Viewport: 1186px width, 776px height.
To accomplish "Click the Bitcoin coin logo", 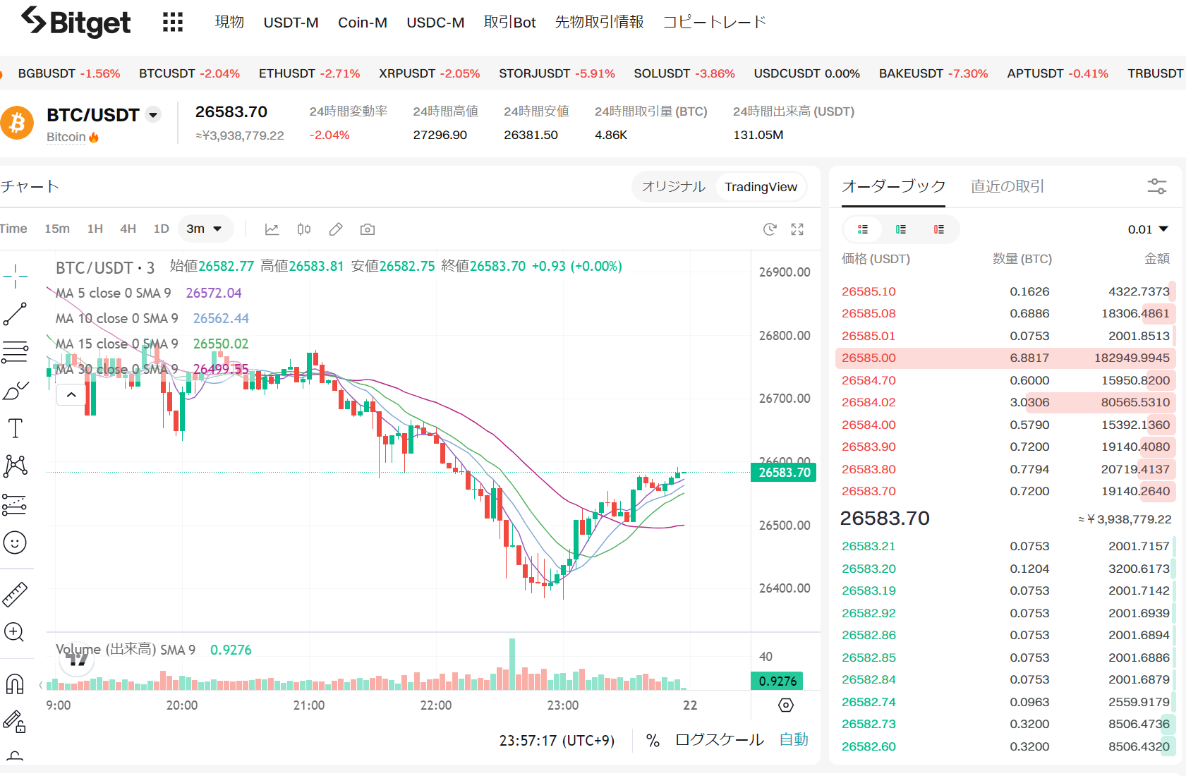I will (x=17, y=123).
